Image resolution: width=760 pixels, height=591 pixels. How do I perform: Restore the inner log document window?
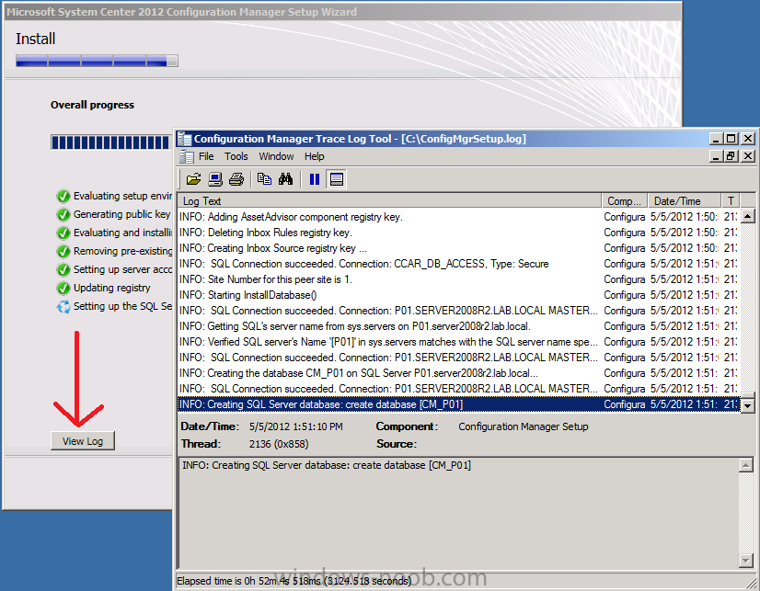(x=731, y=156)
